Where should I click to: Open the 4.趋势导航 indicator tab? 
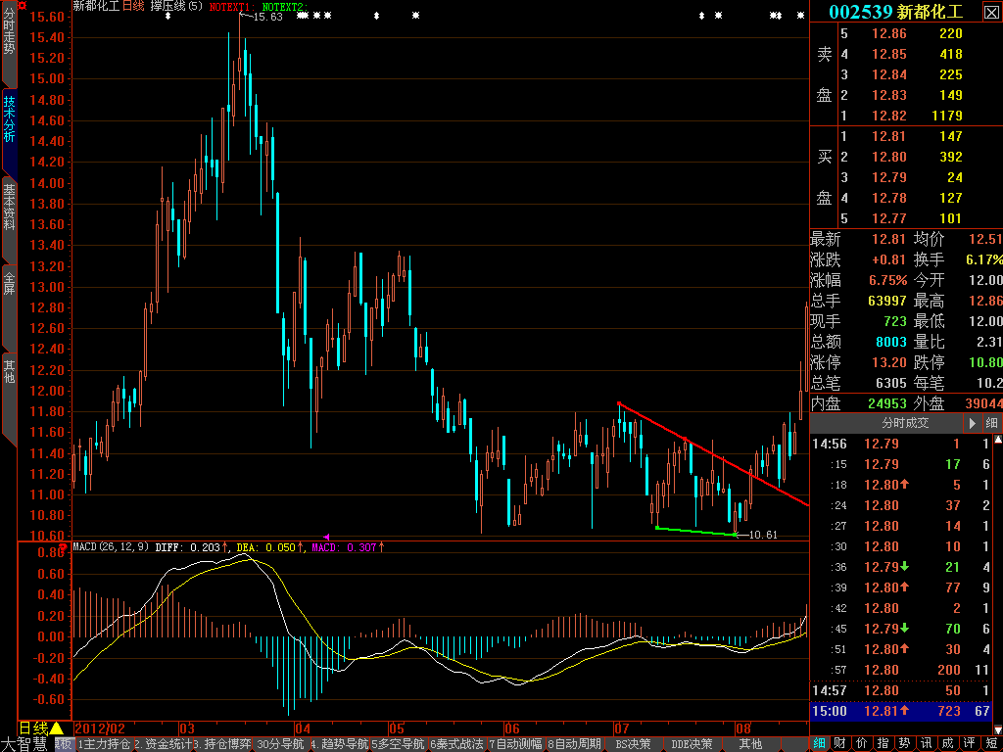pyautogui.click(x=340, y=744)
